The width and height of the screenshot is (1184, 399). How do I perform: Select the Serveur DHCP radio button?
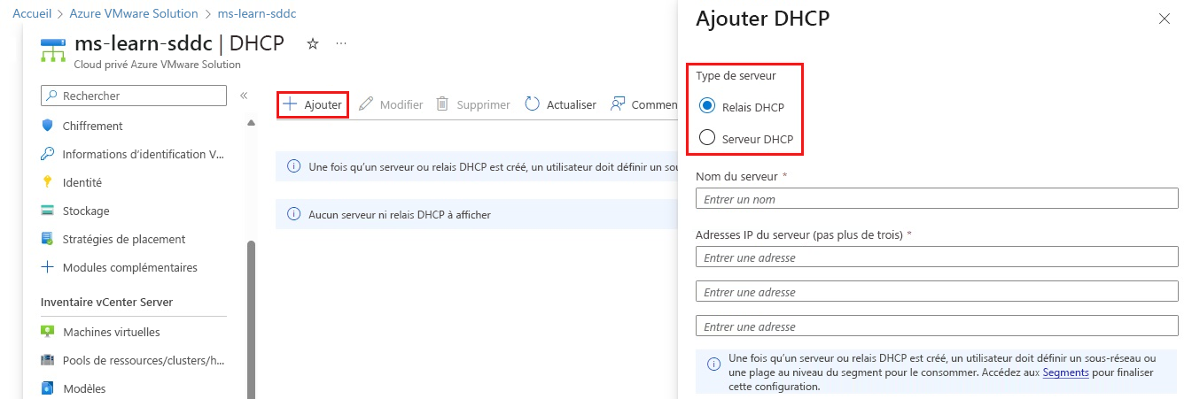[707, 138]
